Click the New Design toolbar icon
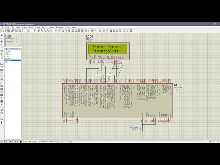 tap(2, 31)
